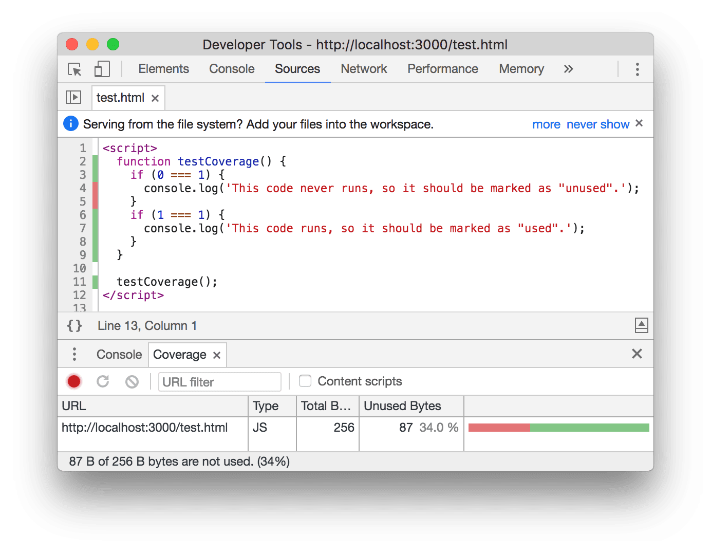Expand the navigator sidebar

73,97
